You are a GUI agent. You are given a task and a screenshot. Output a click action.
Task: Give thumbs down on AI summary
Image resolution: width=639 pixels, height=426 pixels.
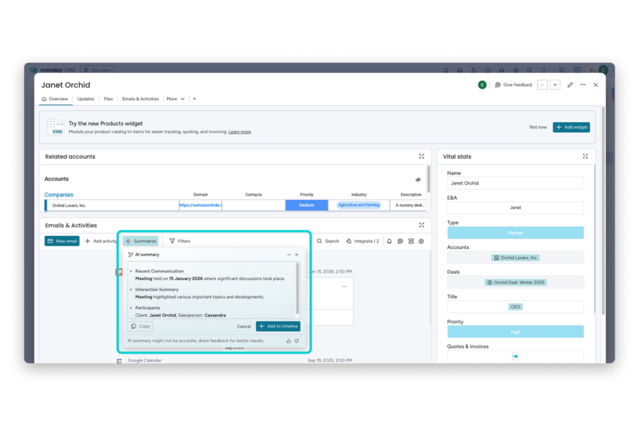(296, 341)
